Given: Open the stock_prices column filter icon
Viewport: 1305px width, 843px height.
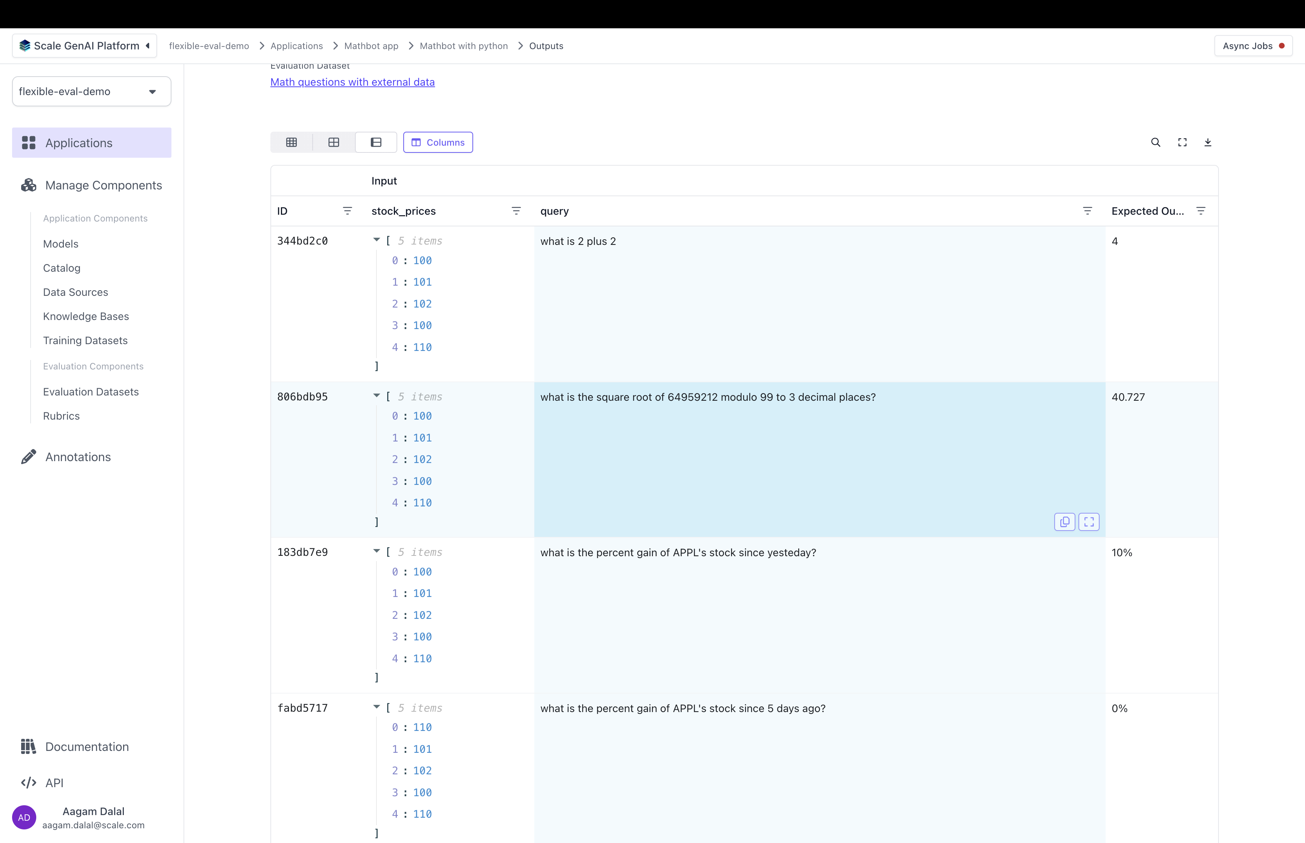Looking at the screenshot, I should click(x=516, y=211).
